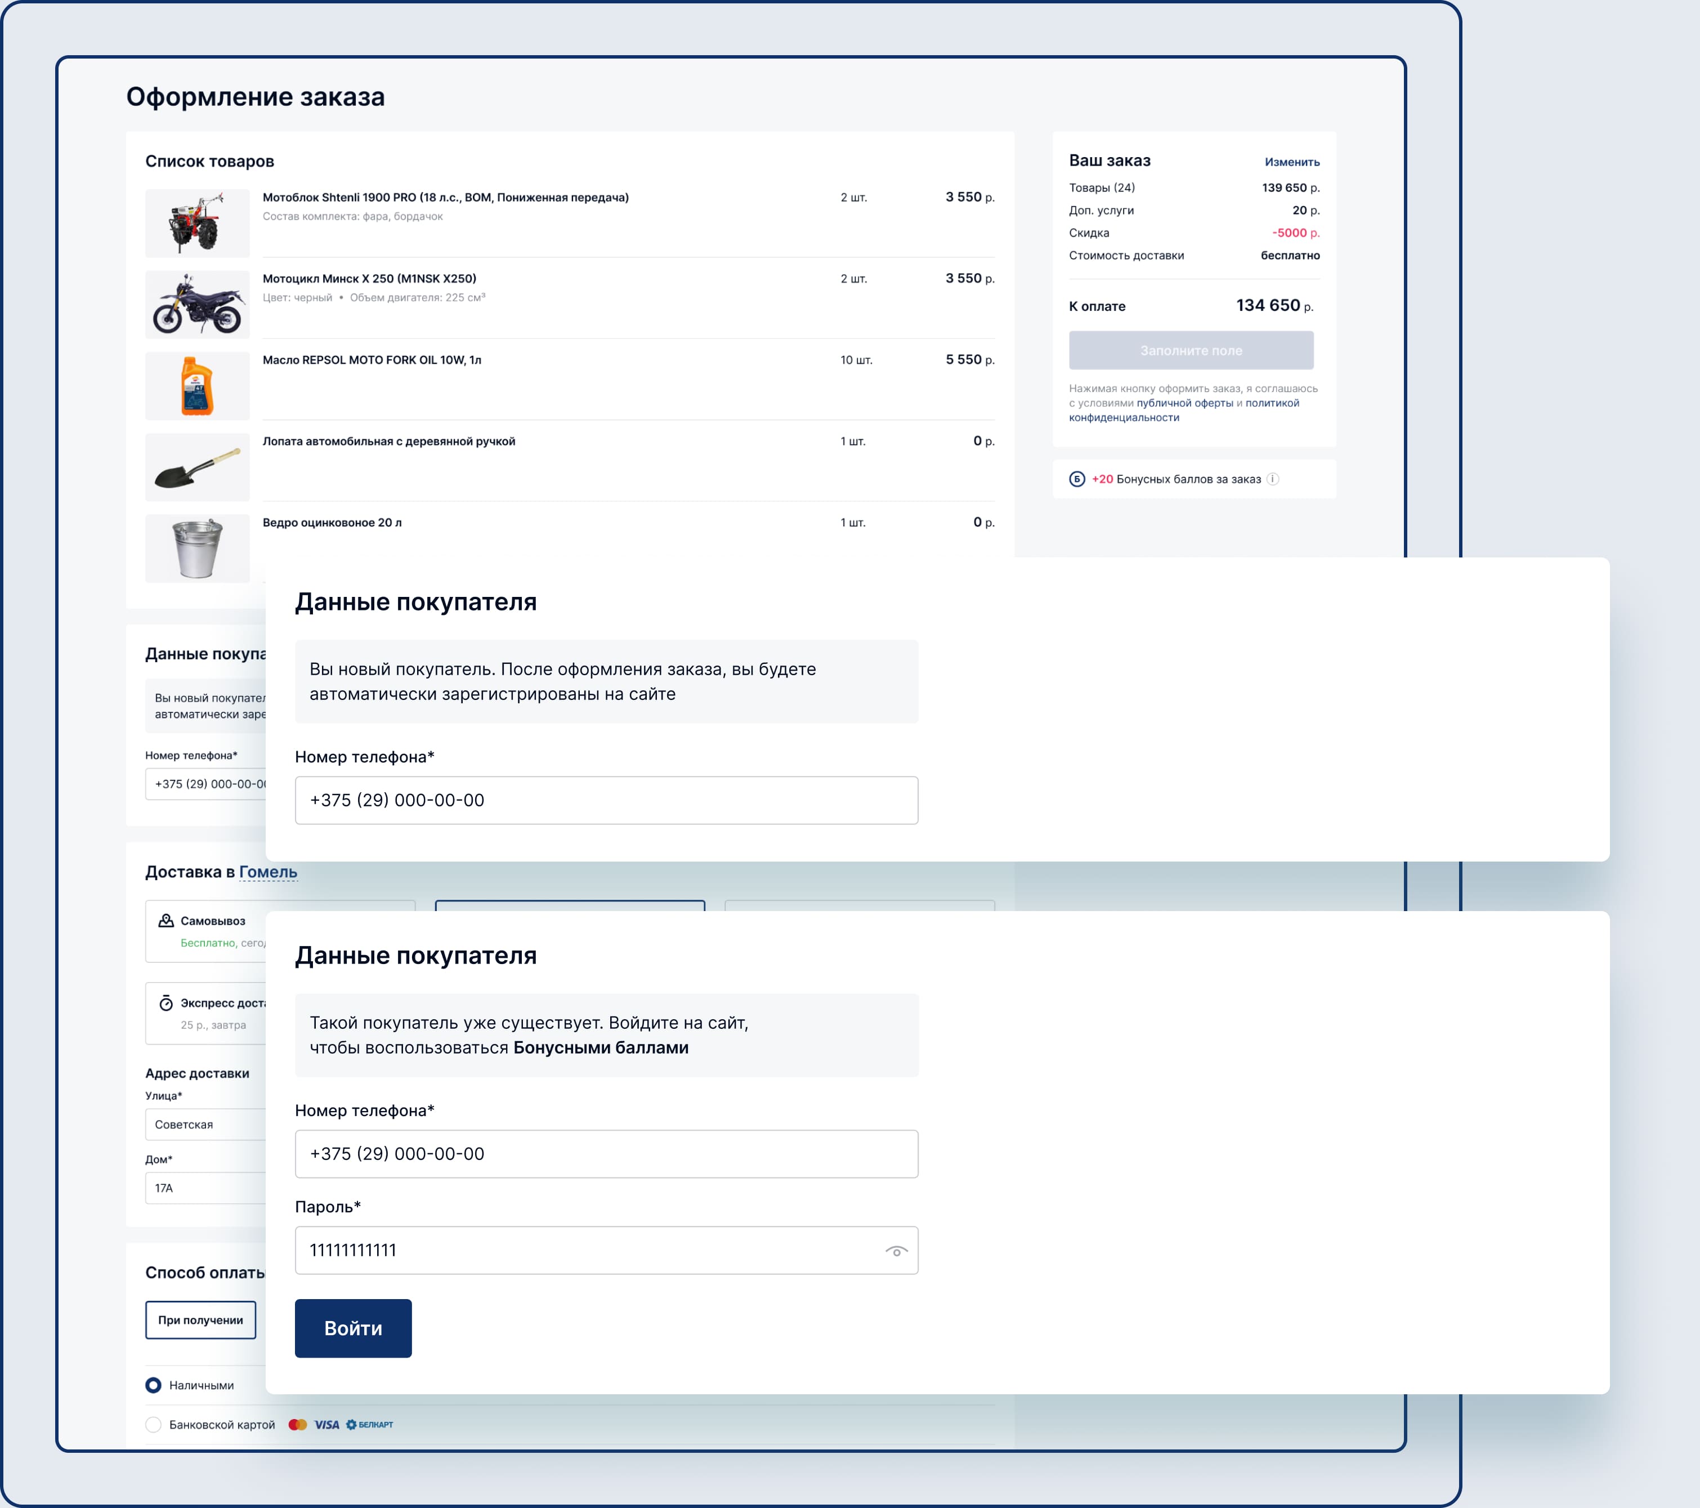Show password with the eye icon
Viewport: 1700px width, 1508px height.
[x=896, y=1251]
